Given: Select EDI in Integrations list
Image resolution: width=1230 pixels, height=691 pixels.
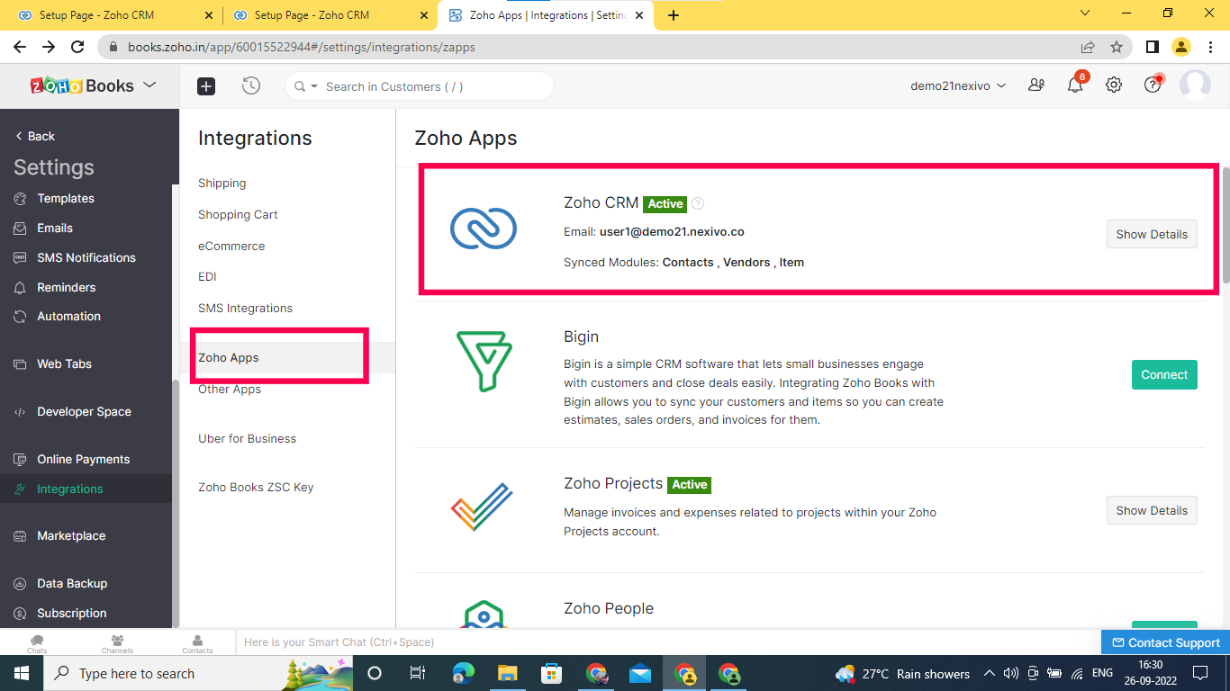Looking at the screenshot, I should pyautogui.click(x=207, y=276).
